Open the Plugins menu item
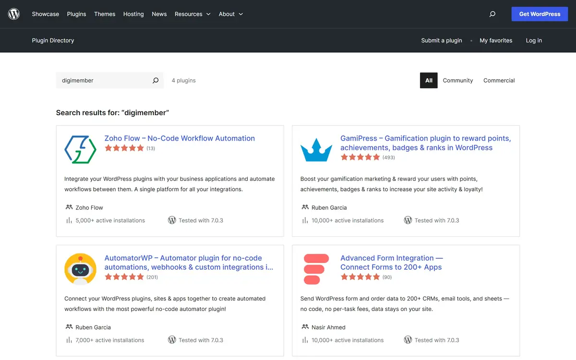 click(77, 14)
